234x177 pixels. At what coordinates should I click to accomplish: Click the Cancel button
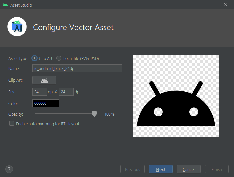(x=189, y=169)
